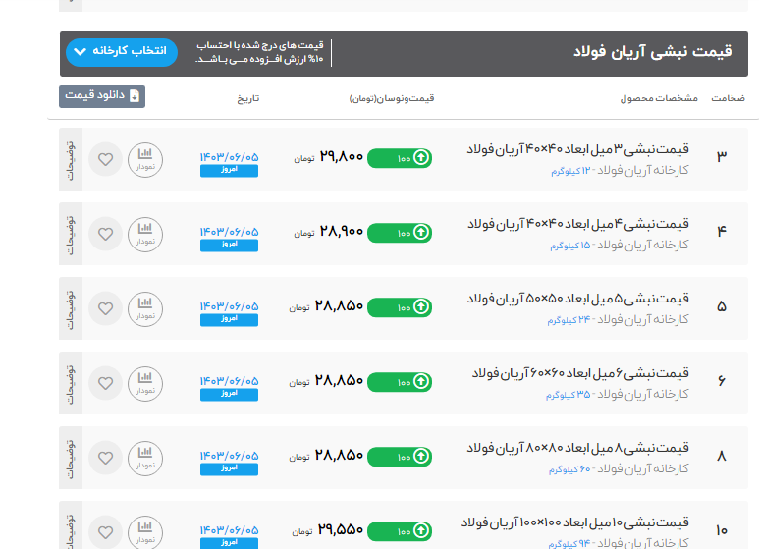Open 6 mm 60×60 Arian Foolad product link
This screenshot has width=759, height=549.
[x=580, y=374]
